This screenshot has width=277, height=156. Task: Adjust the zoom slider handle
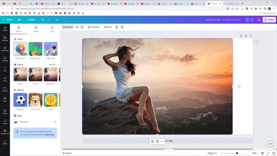pos(237,153)
